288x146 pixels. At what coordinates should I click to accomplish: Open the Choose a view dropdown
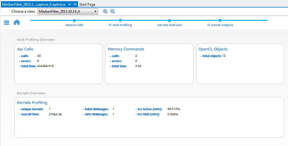point(68,11)
